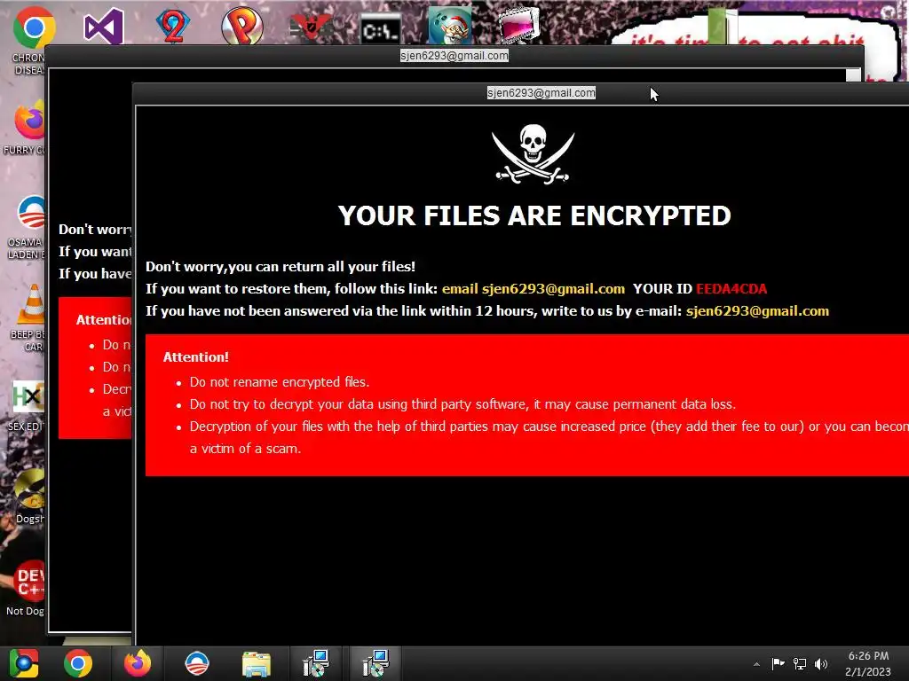
Task: Open the Firefox desktop shortcut
Action: pos(30,121)
